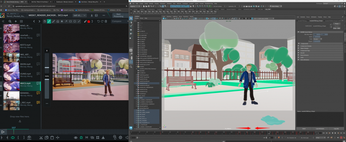Click the search magnifier in the media panel
The height and width of the screenshot is (142, 346).
point(10,21)
